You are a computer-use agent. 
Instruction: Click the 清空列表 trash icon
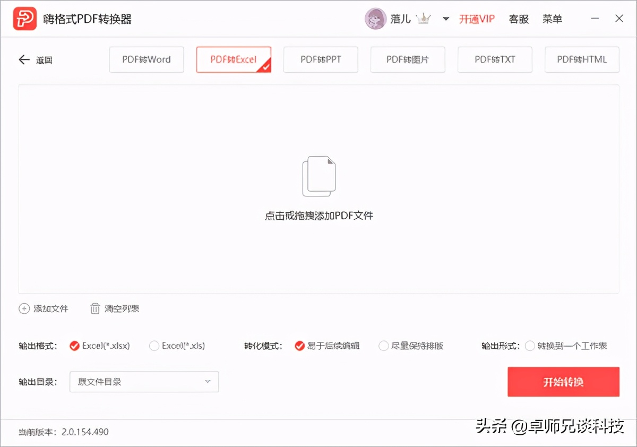(x=95, y=308)
